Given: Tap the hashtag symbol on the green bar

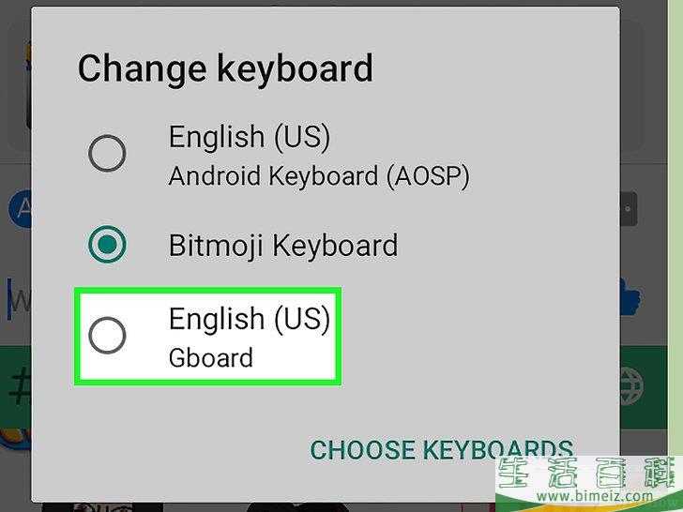Looking at the screenshot, I should pos(20,385).
